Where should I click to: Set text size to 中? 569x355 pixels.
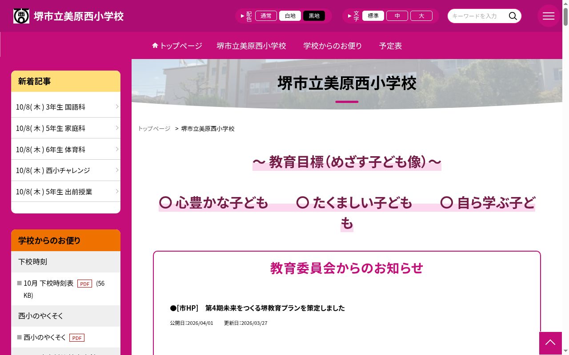397,16
